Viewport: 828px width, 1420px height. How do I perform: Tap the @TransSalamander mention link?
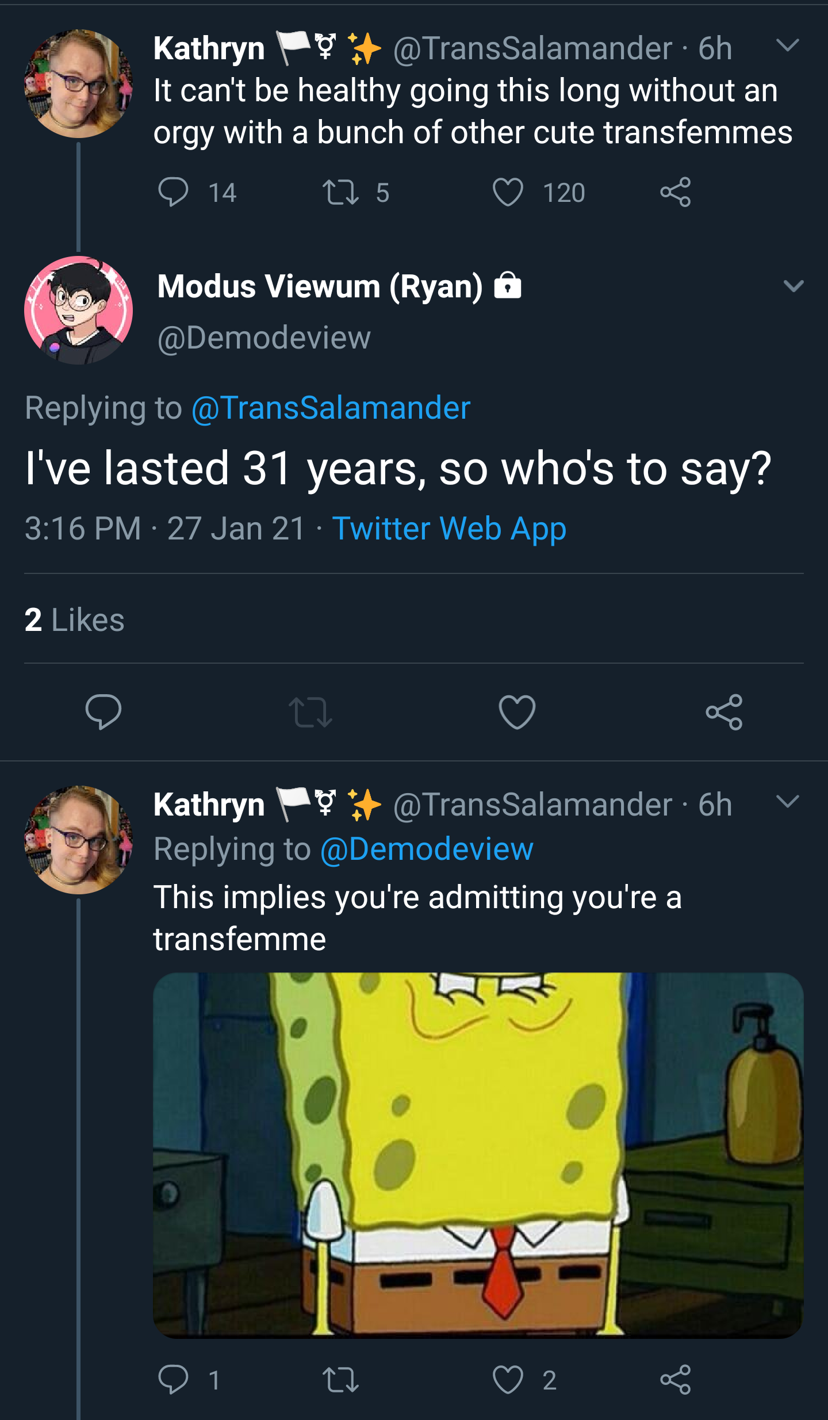pyautogui.click(x=331, y=408)
